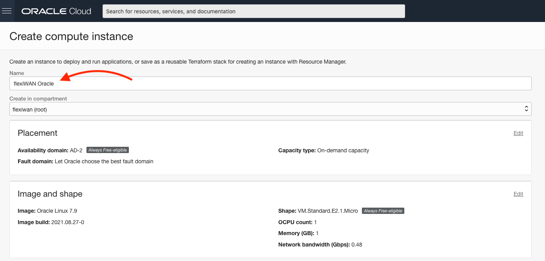
Task: Click Always Free-eligible badge beside the shape name
Action: [x=383, y=211]
